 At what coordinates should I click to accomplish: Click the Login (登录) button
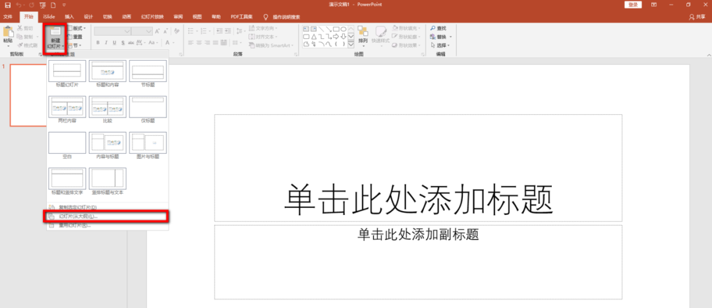[634, 5]
